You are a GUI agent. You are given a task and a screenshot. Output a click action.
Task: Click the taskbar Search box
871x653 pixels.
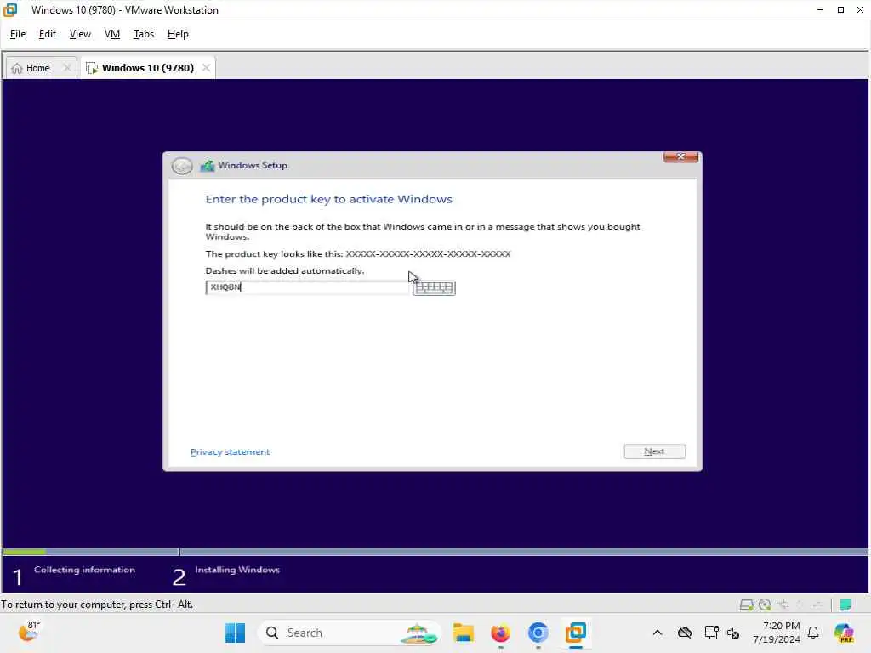pyautogui.click(x=349, y=633)
